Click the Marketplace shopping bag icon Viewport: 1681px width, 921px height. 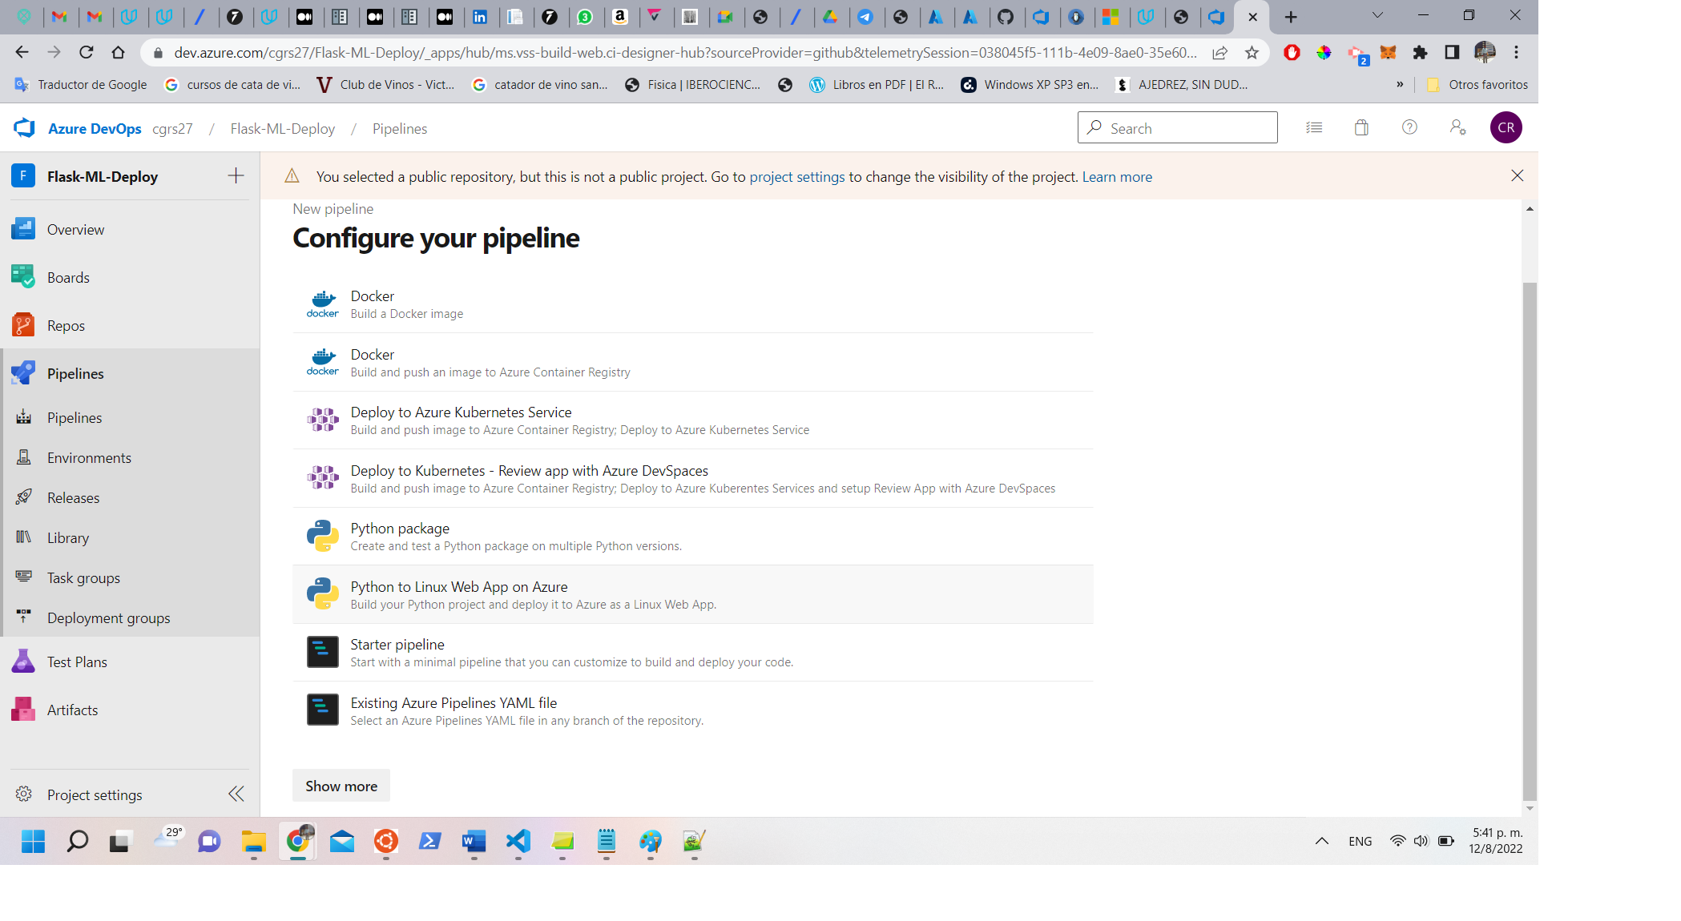tap(1361, 127)
